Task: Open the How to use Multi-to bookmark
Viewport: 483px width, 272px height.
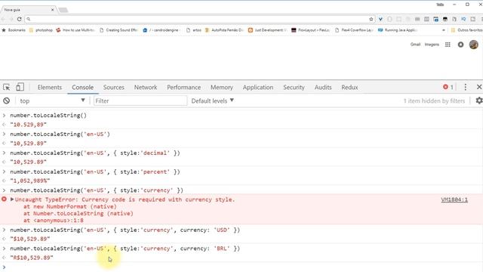Action: (x=75, y=30)
